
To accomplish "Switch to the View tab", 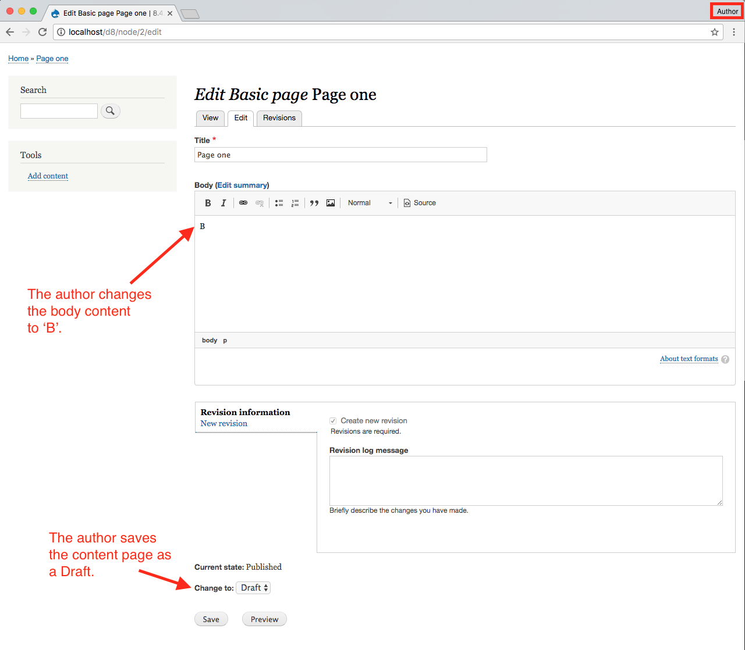I will [210, 118].
